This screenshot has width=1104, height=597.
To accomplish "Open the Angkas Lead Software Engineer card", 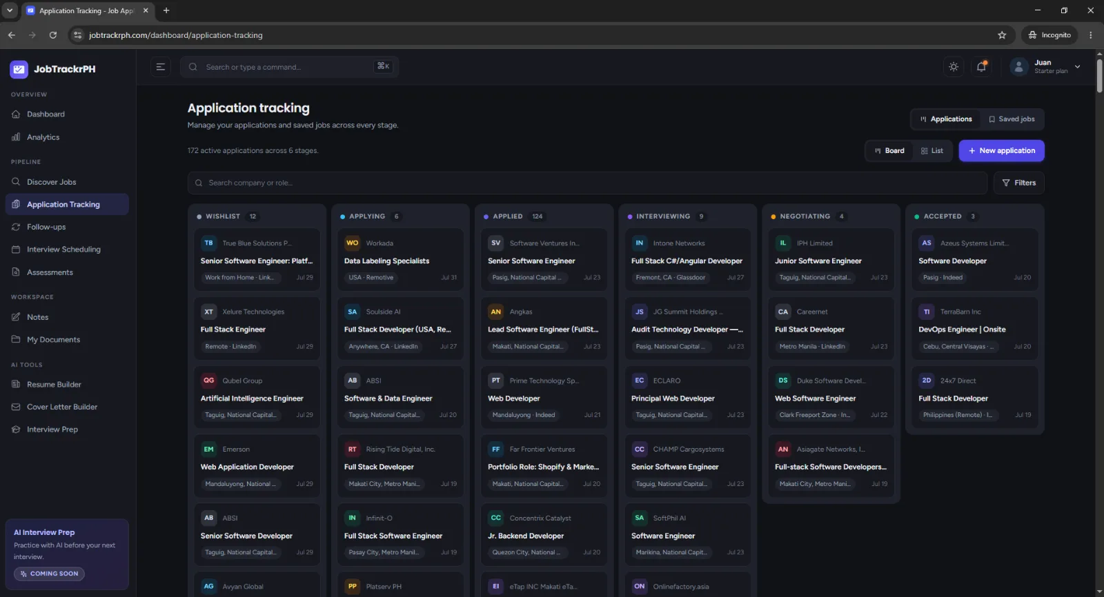I will 544,329.
